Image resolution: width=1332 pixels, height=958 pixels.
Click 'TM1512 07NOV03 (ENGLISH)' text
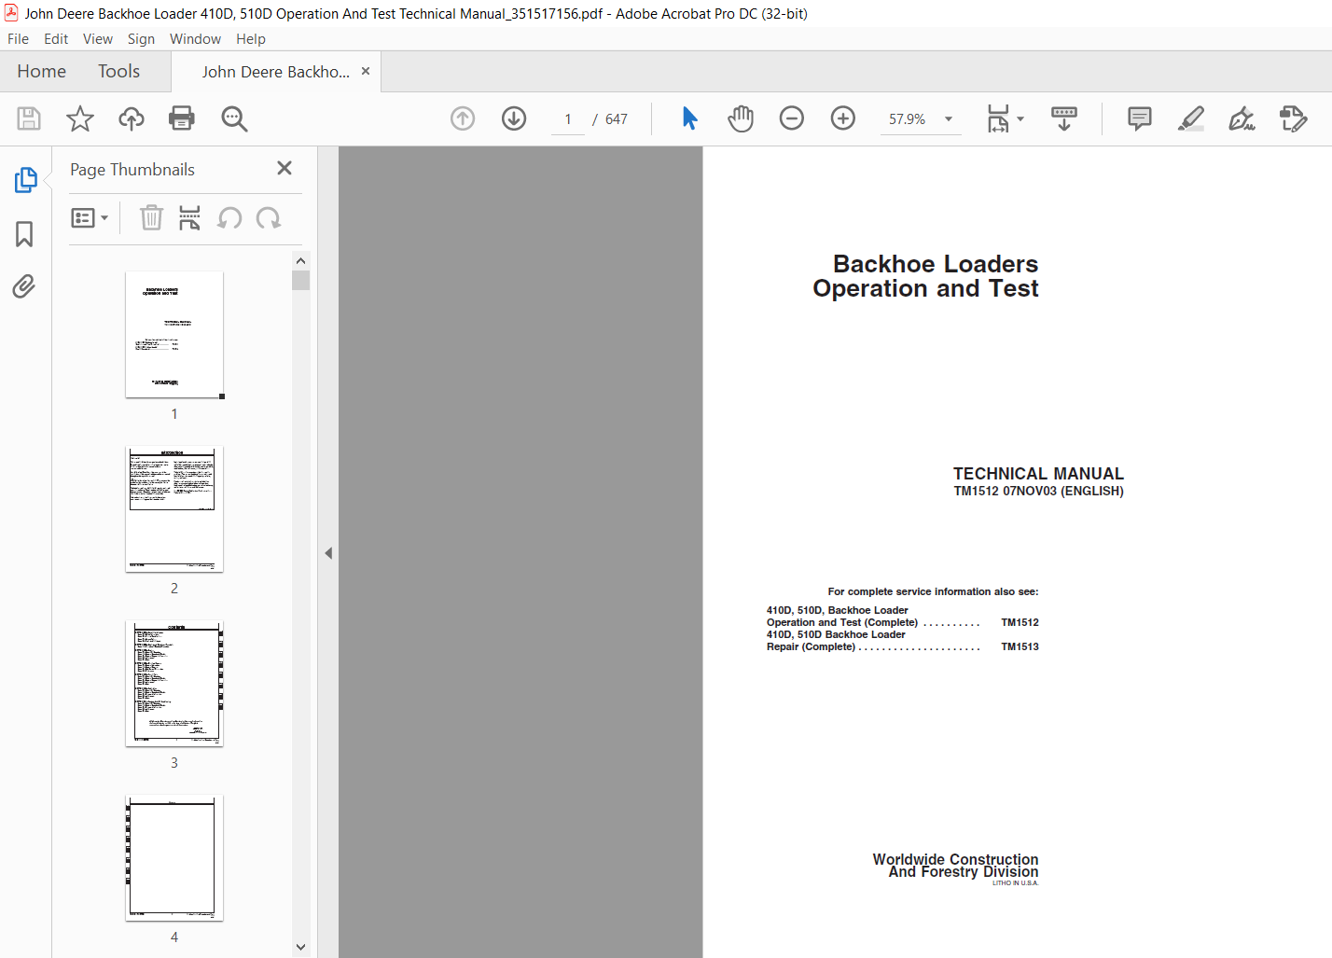tap(1038, 491)
